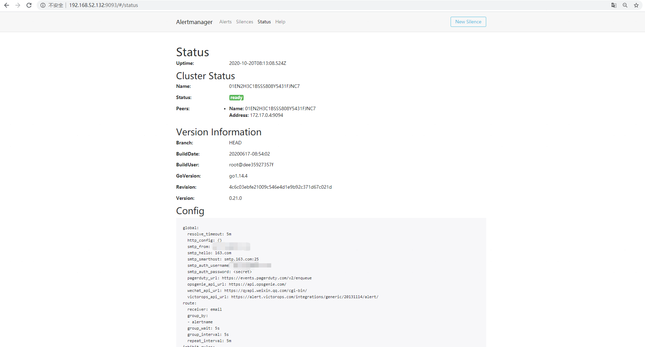Go to the Alerts tab
The image size is (645, 347).
225,22
